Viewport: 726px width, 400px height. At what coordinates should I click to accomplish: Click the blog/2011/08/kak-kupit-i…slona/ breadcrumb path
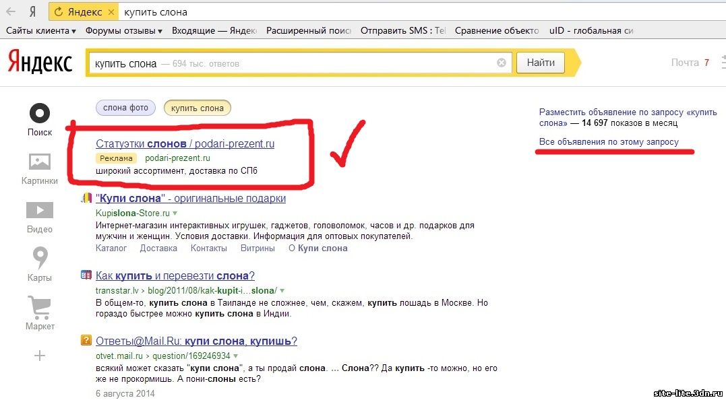[x=212, y=291]
